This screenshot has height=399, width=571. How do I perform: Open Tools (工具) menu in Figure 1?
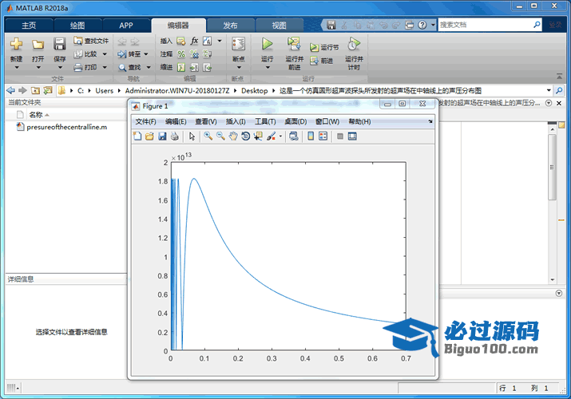point(265,121)
